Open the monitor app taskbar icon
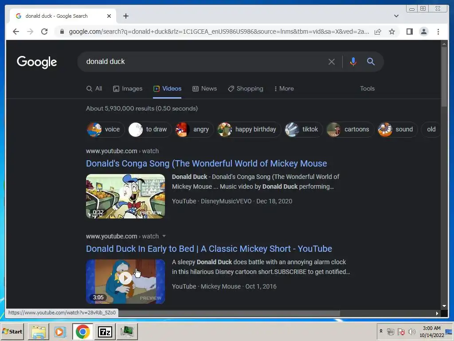454x341 pixels. 127,332
